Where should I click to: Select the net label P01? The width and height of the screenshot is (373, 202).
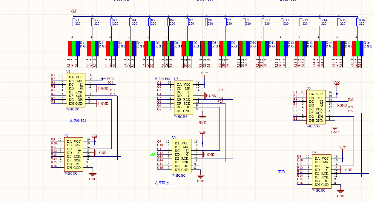click(x=112, y=90)
